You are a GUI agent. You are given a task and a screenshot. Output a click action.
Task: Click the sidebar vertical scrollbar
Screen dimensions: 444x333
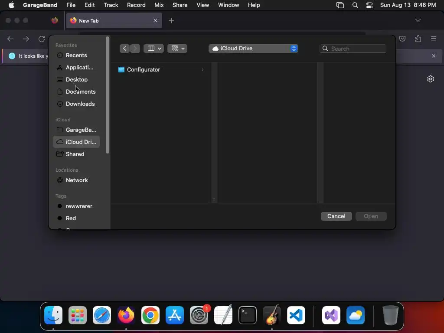pos(108,95)
